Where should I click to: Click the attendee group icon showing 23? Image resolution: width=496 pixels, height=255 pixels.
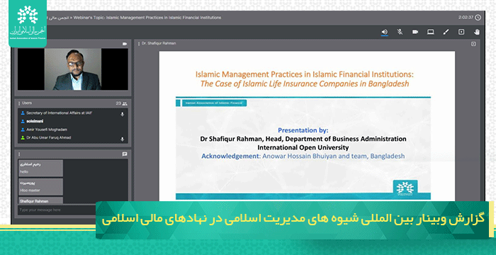[125, 103]
